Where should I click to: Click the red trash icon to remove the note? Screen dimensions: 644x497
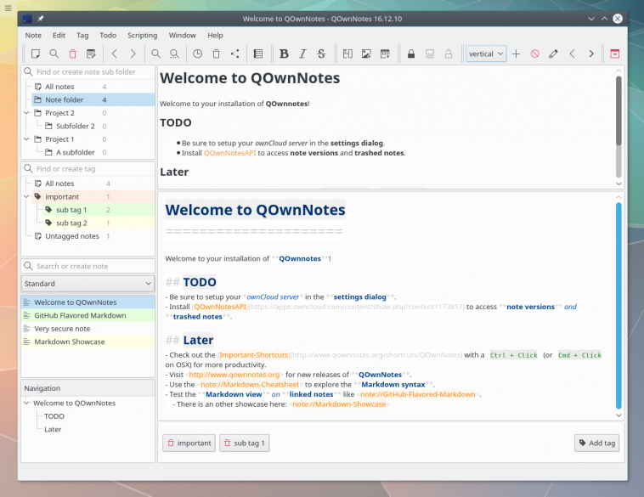coord(72,54)
